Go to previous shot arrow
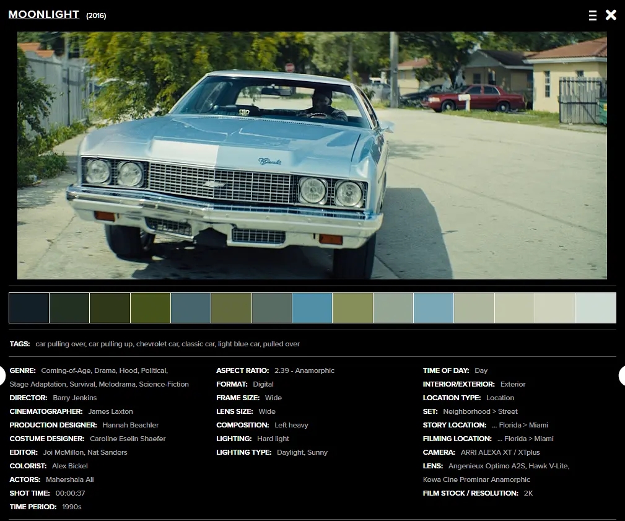The width and height of the screenshot is (625, 521). coord(2,375)
